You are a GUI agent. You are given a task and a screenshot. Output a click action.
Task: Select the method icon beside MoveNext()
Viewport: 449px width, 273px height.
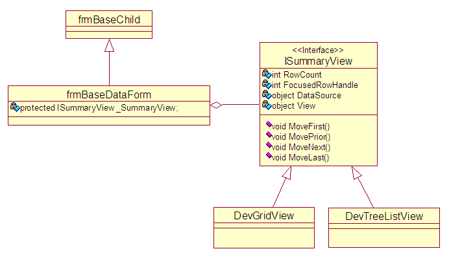[267, 146]
